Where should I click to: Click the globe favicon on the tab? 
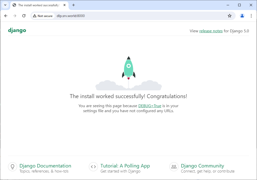tap(14, 5)
